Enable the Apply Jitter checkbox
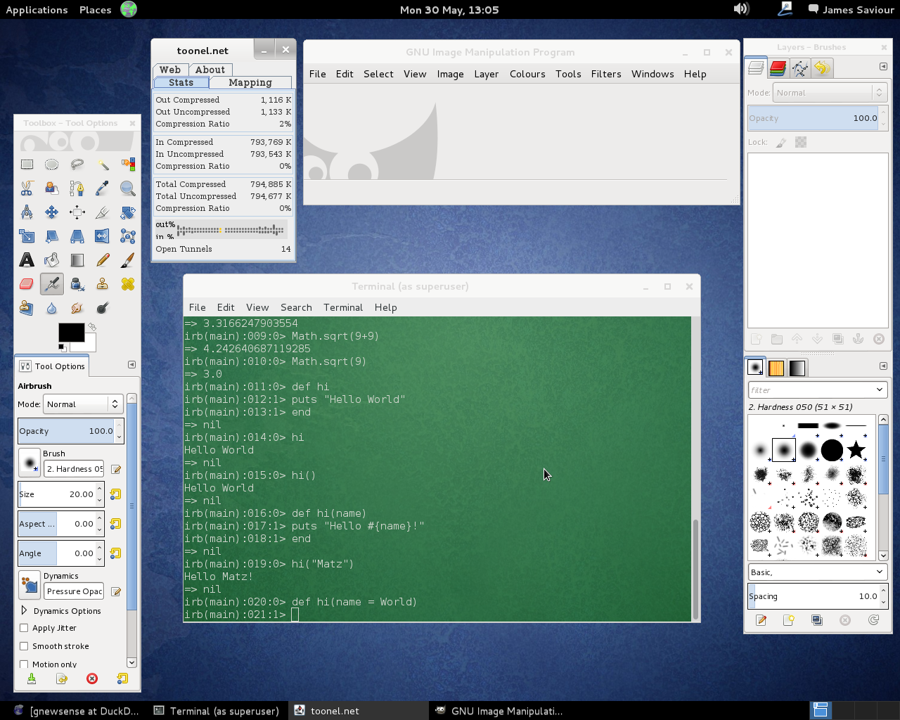 24,628
